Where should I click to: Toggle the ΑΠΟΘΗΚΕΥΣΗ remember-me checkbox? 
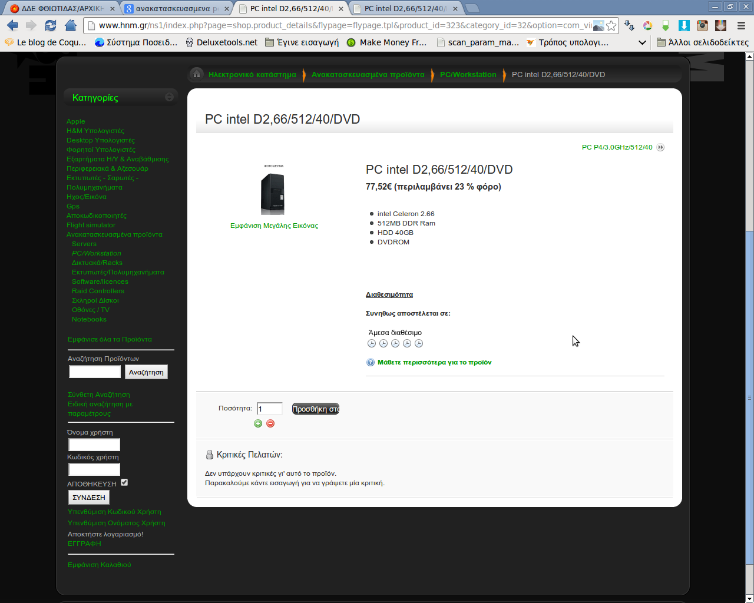(124, 482)
